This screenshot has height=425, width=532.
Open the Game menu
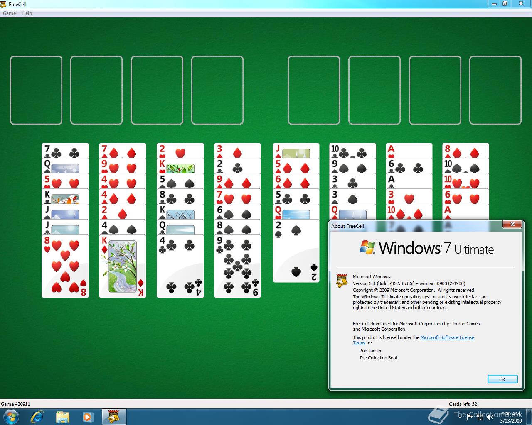[9, 13]
